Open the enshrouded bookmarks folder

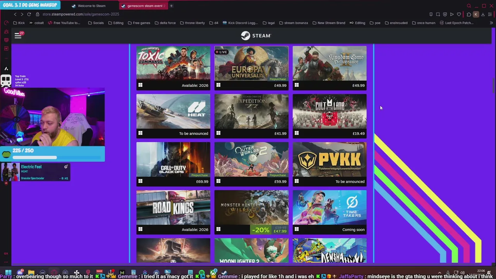(x=396, y=23)
